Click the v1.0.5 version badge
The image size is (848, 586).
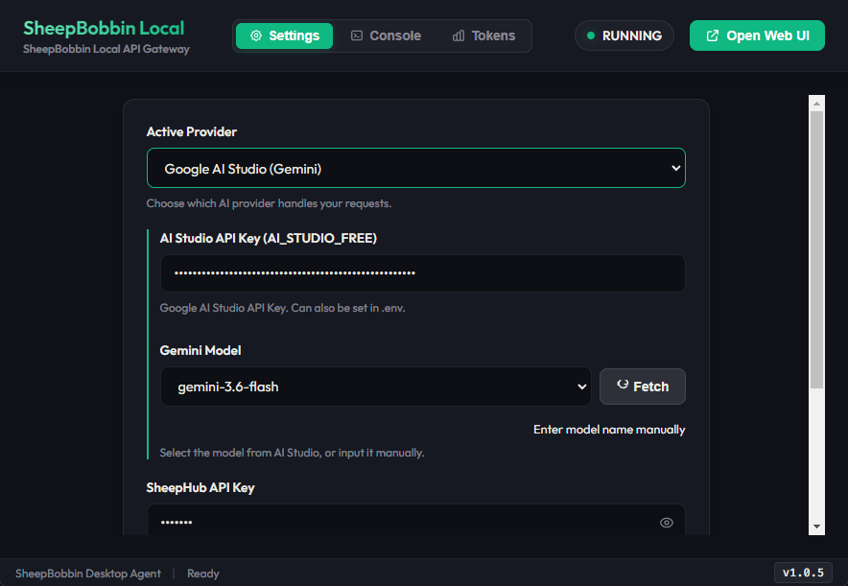pos(803,573)
